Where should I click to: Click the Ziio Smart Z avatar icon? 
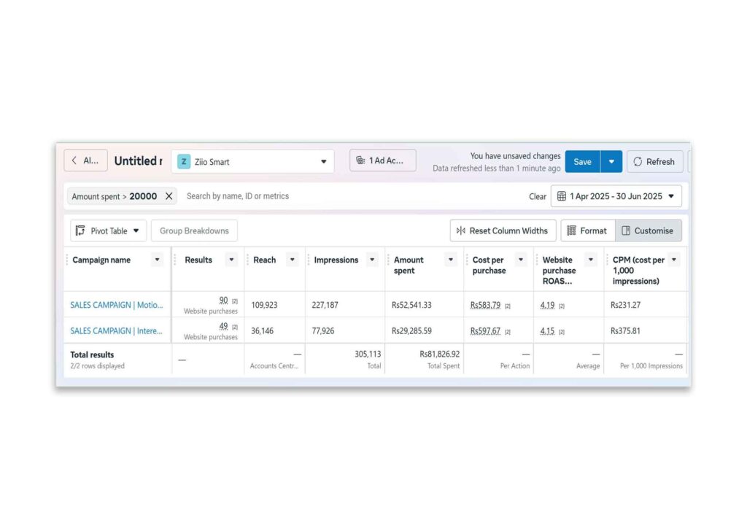pos(184,161)
